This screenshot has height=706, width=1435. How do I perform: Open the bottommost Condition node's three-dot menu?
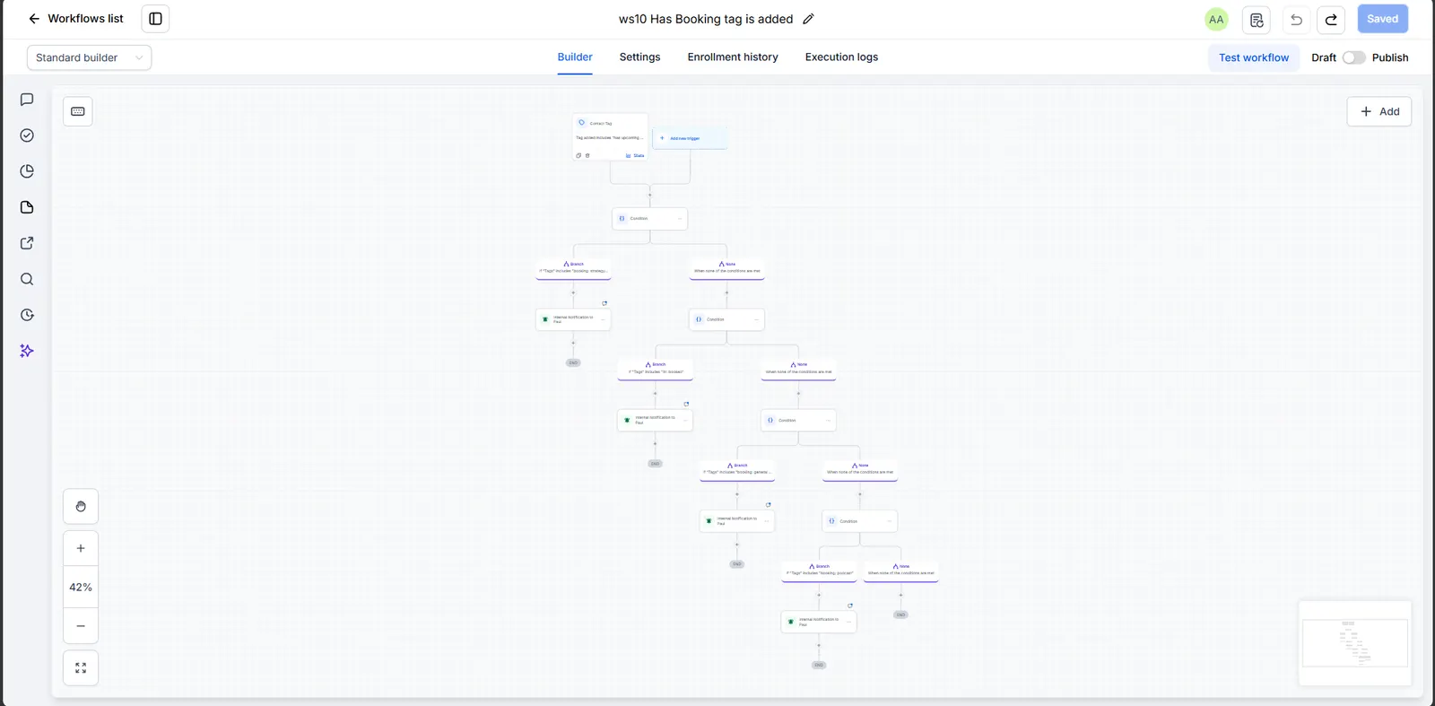890,521
